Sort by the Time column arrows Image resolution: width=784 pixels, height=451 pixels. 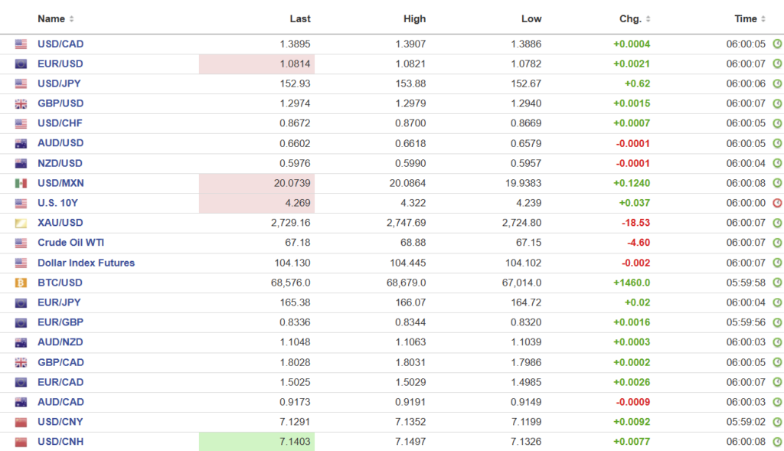point(763,19)
